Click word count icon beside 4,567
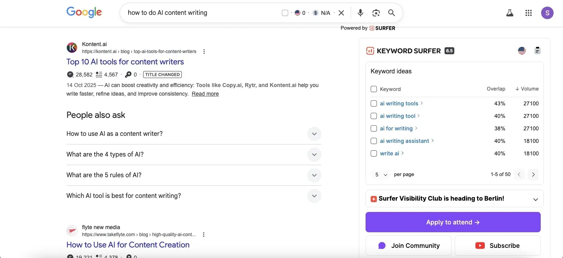 coord(99,75)
